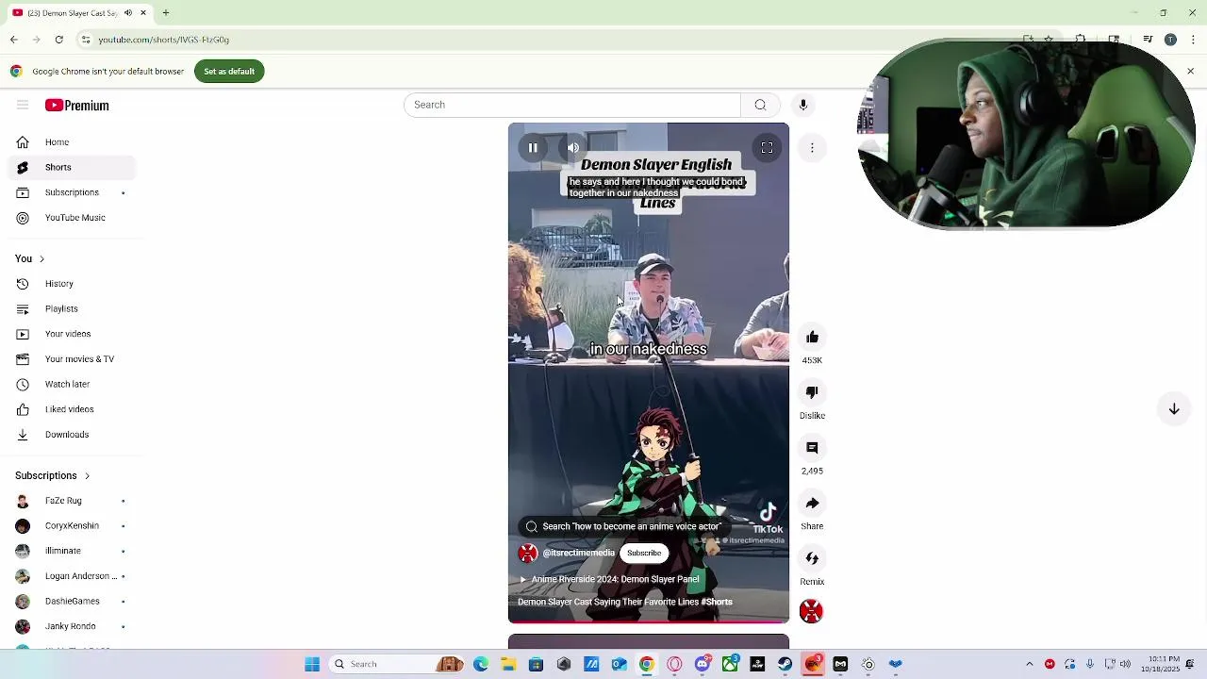Set Chrome as default browser

[x=229, y=72]
